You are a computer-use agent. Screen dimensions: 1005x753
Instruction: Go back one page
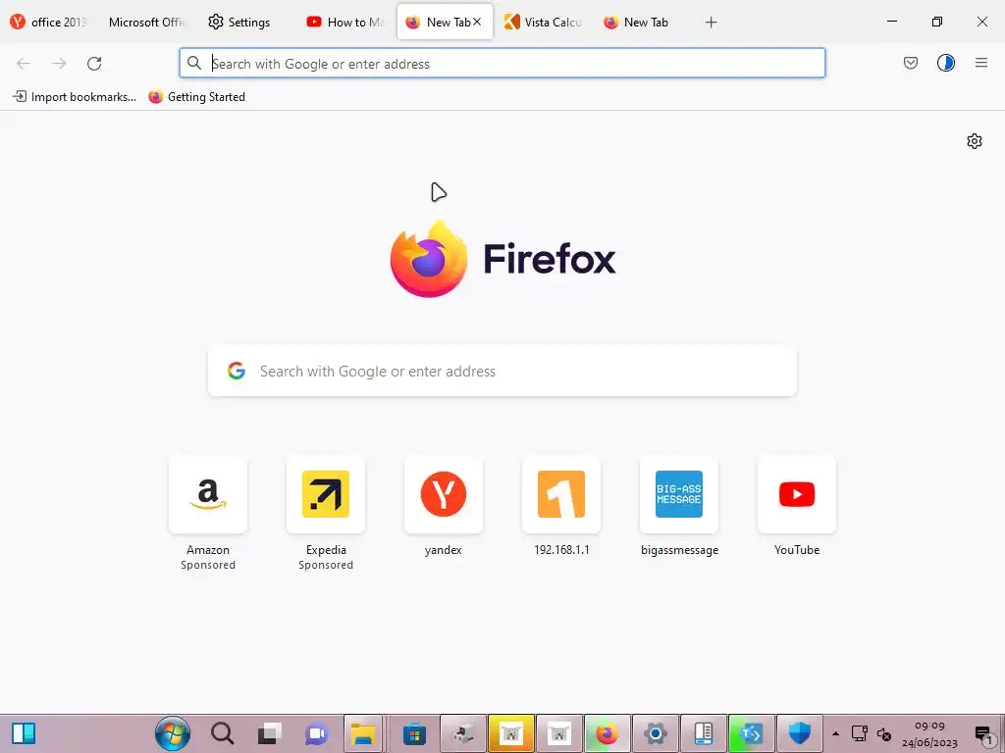coord(24,64)
